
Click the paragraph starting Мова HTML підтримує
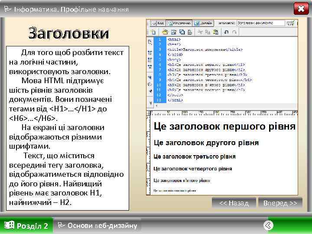tap(61, 100)
